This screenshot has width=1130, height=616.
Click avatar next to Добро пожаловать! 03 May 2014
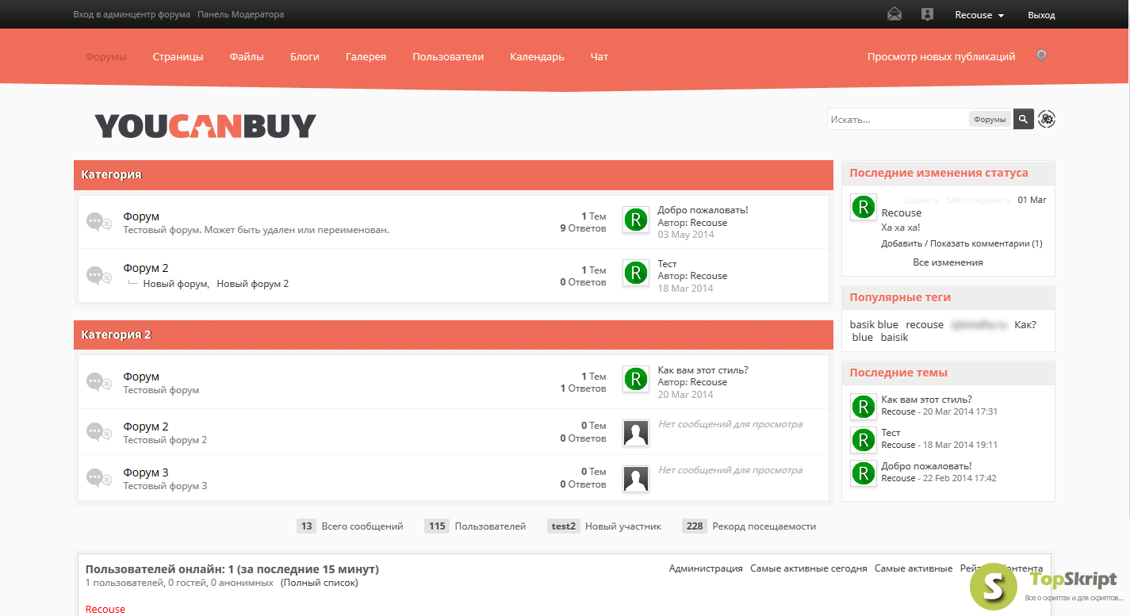[636, 220]
